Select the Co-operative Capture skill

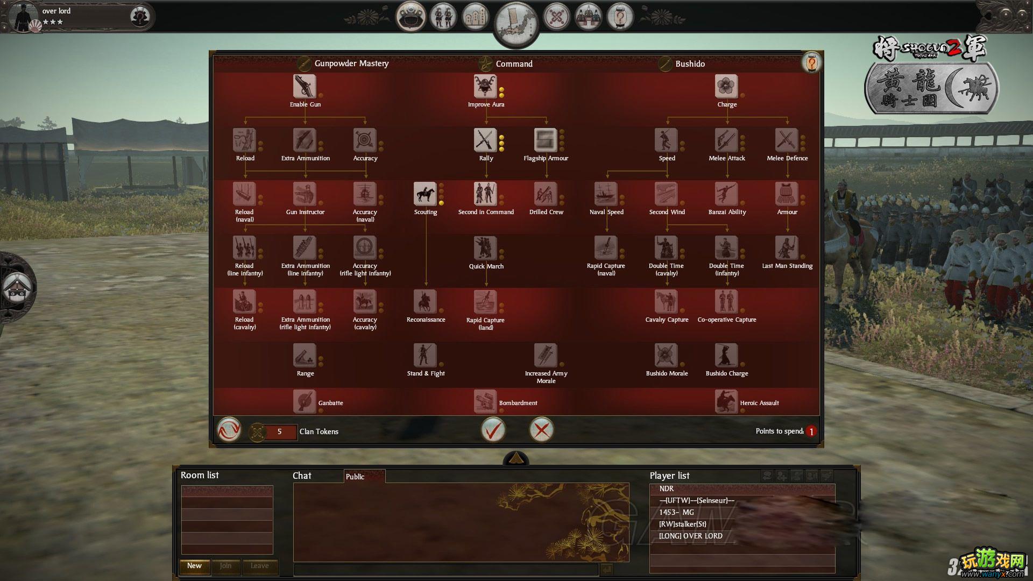pos(726,301)
